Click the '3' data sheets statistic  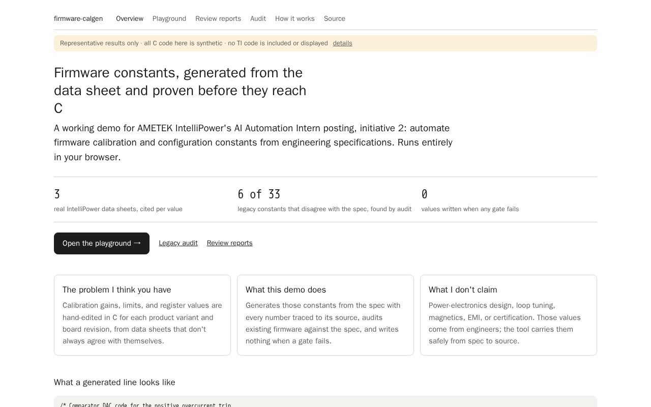click(x=57, y=194)
